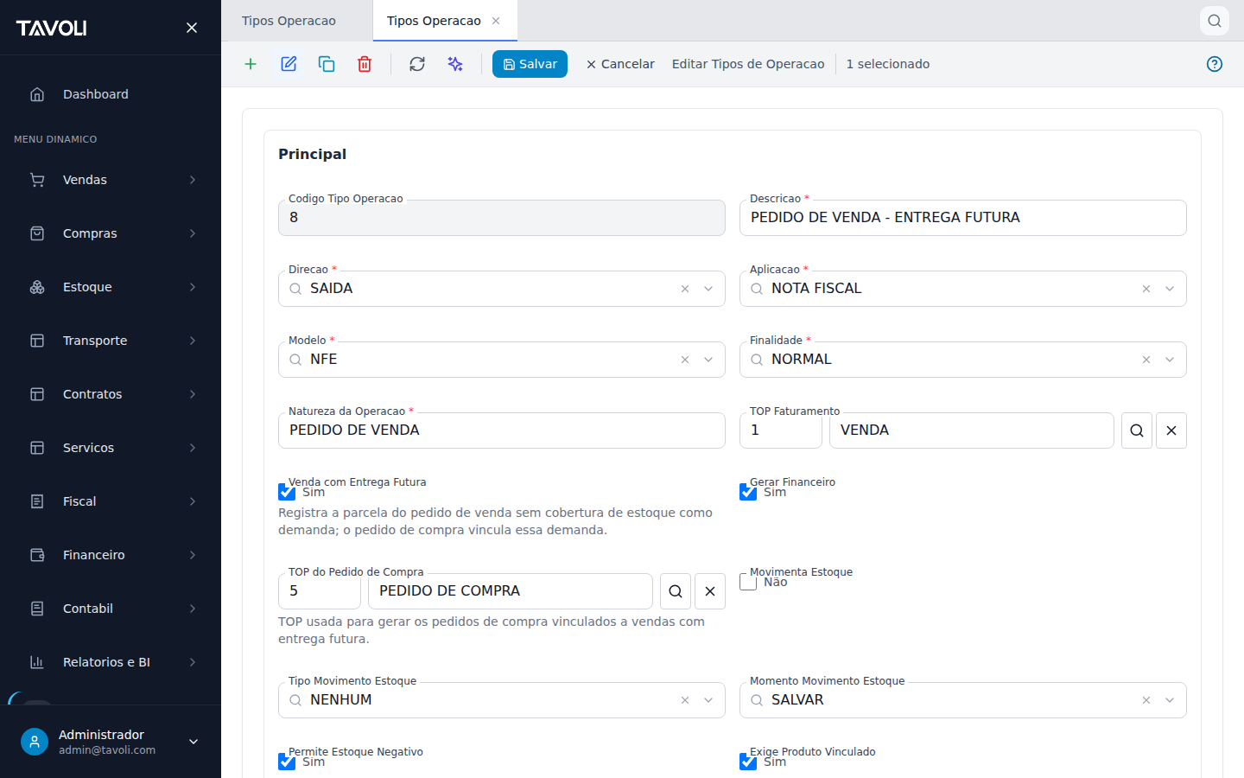Click the refresh icon in toolbar
1244x778 pixels.
[x=417, y=64]
